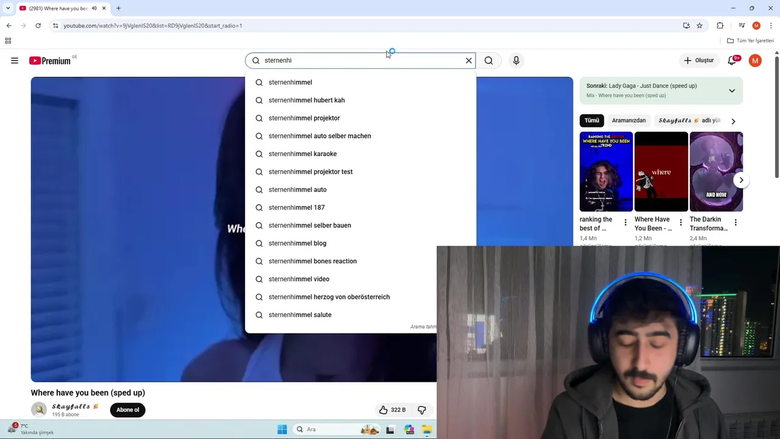The height and width of the screenshot is (439, 780).
Task: Open 'ranking the best of' short thumbnail
Action: tap(606, 172)
